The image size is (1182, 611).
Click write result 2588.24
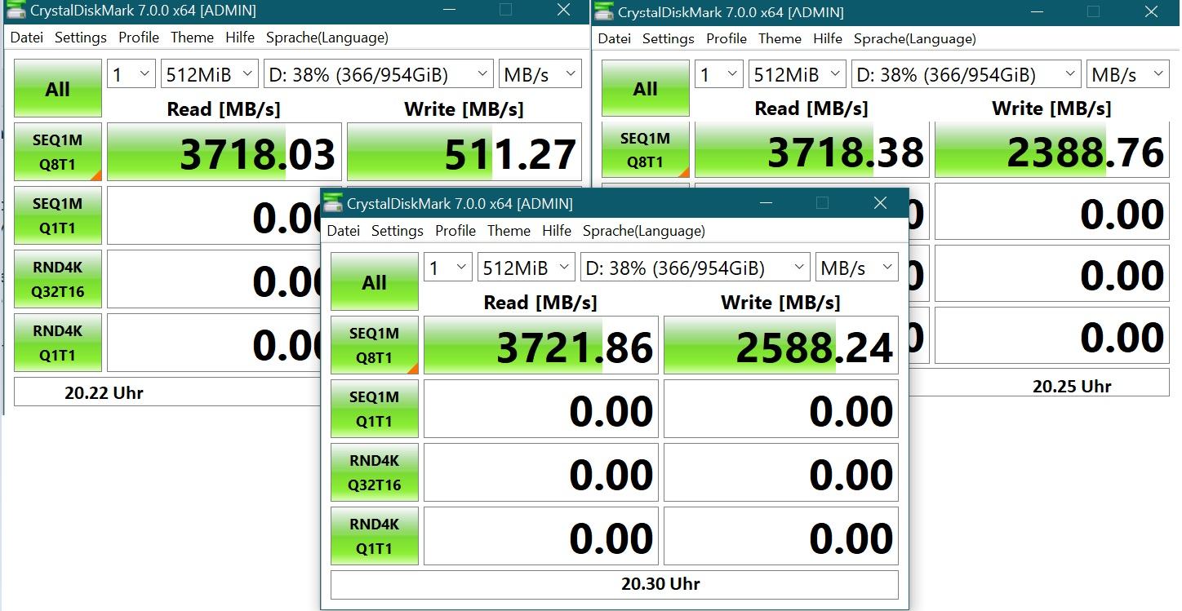781,345
